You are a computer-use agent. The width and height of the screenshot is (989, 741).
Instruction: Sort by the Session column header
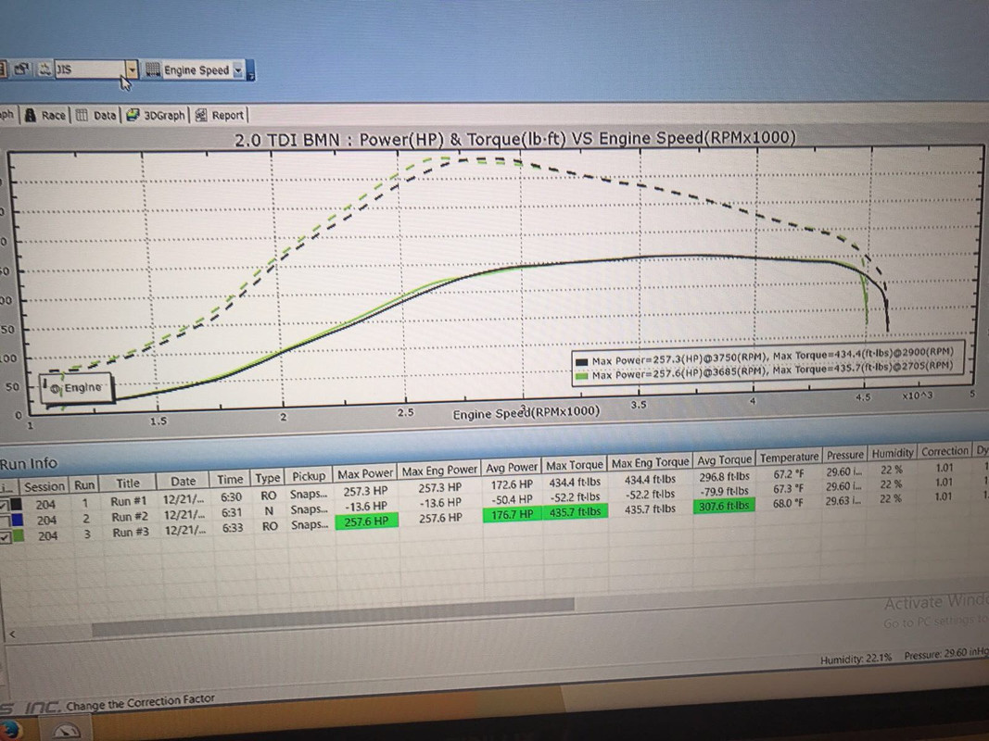pyautogui.click(x=44, y=486)
